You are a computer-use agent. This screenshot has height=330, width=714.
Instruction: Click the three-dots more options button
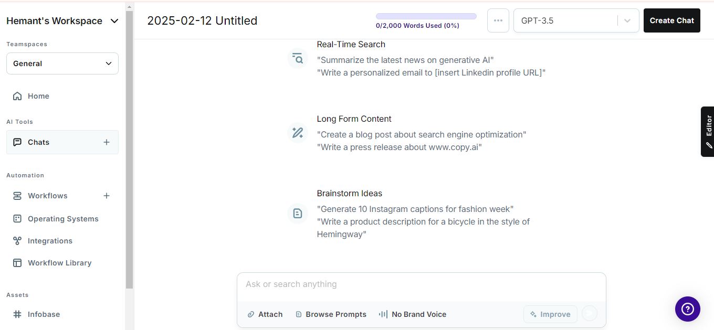tap(498, 20)
